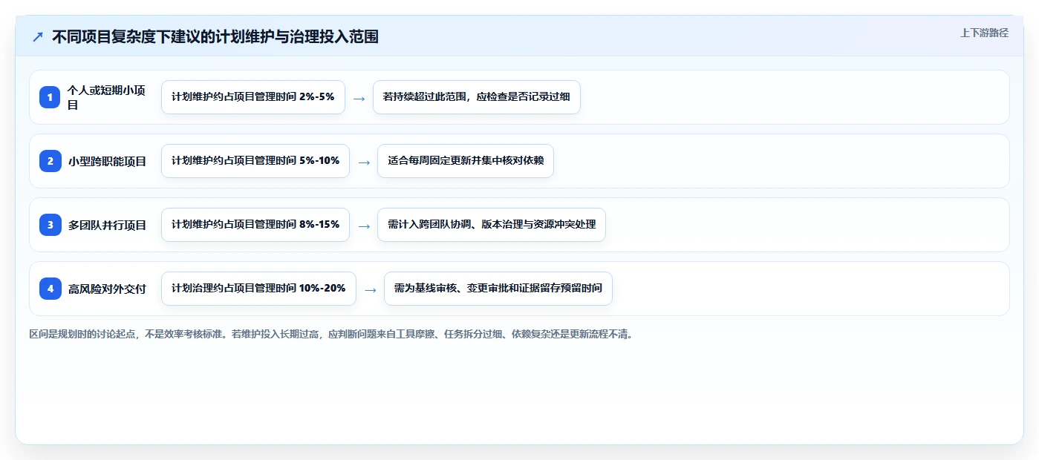1039x460 pixels.
Task: Click the heading 不同项目复杂度下建议的计划维护与治理投入范围
Action: click(215, 36)
